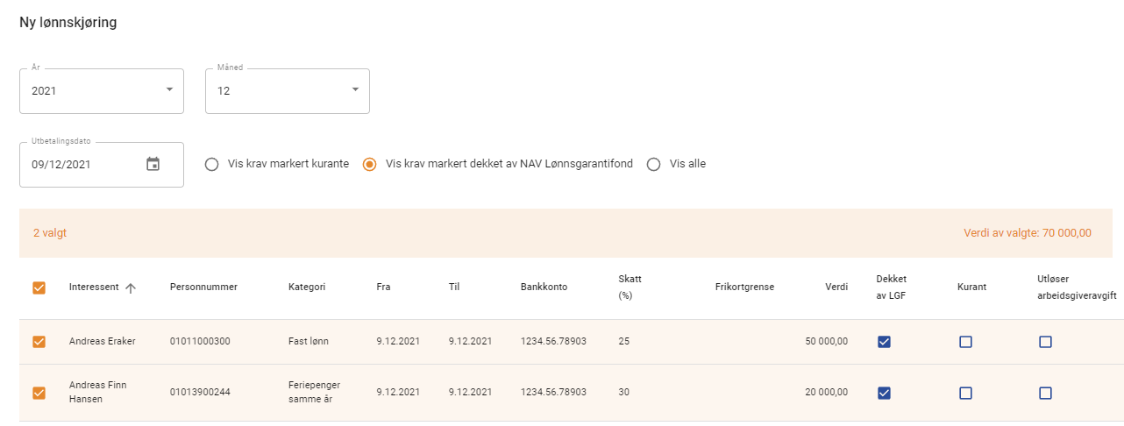Image resolution: width=1124 pixels, height=426 pixels.
Task: Open the calendar picker for Utbetalingsdato
Action: [153, 164]
